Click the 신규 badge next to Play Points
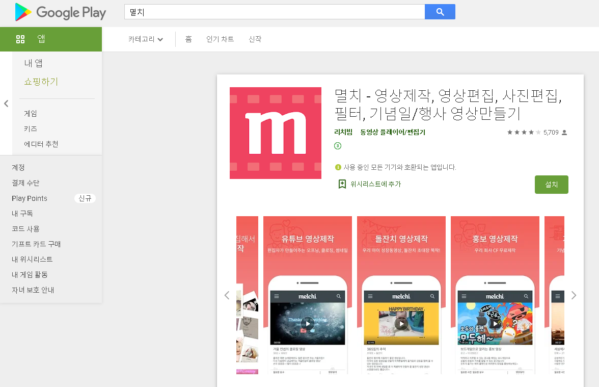The width and height of the screenshot is (599, 387). pos(85,198)
